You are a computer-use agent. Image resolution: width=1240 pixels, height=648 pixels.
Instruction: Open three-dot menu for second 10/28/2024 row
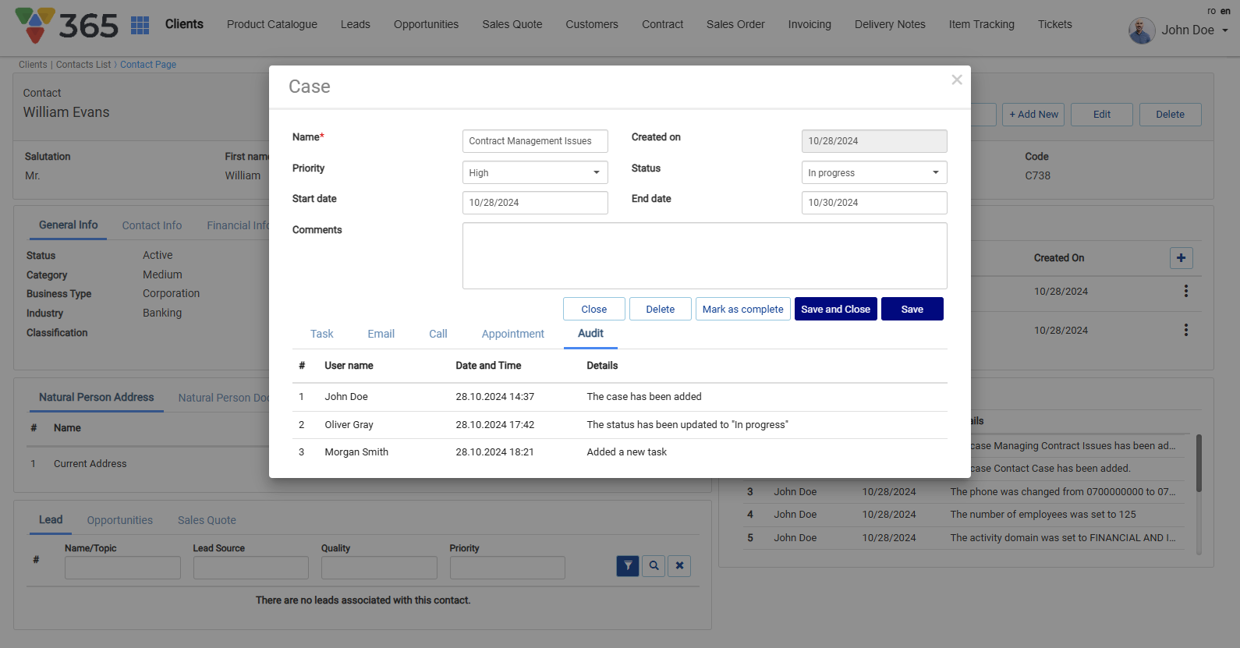point(1185,330)
